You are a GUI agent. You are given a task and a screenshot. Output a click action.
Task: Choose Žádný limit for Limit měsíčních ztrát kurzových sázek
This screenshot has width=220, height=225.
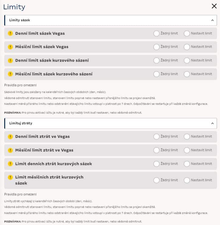tap(156, 180)
